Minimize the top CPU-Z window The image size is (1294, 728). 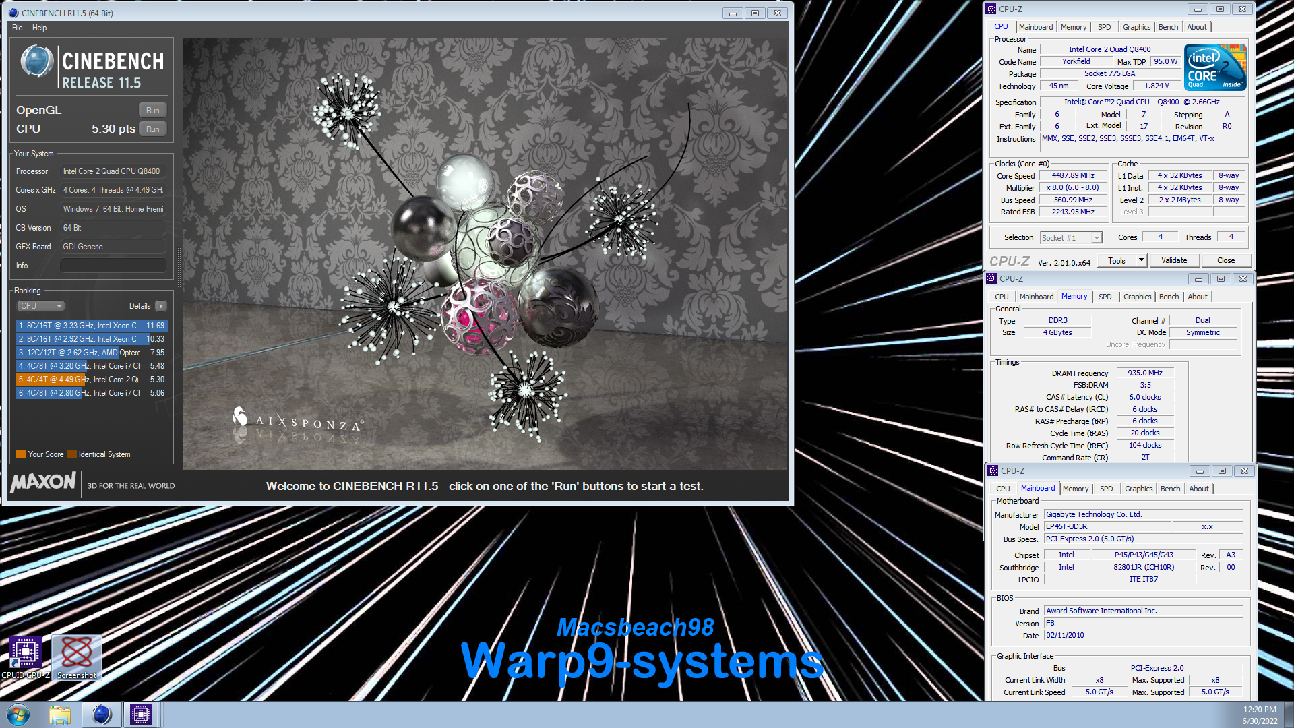tap(1198, 9)
